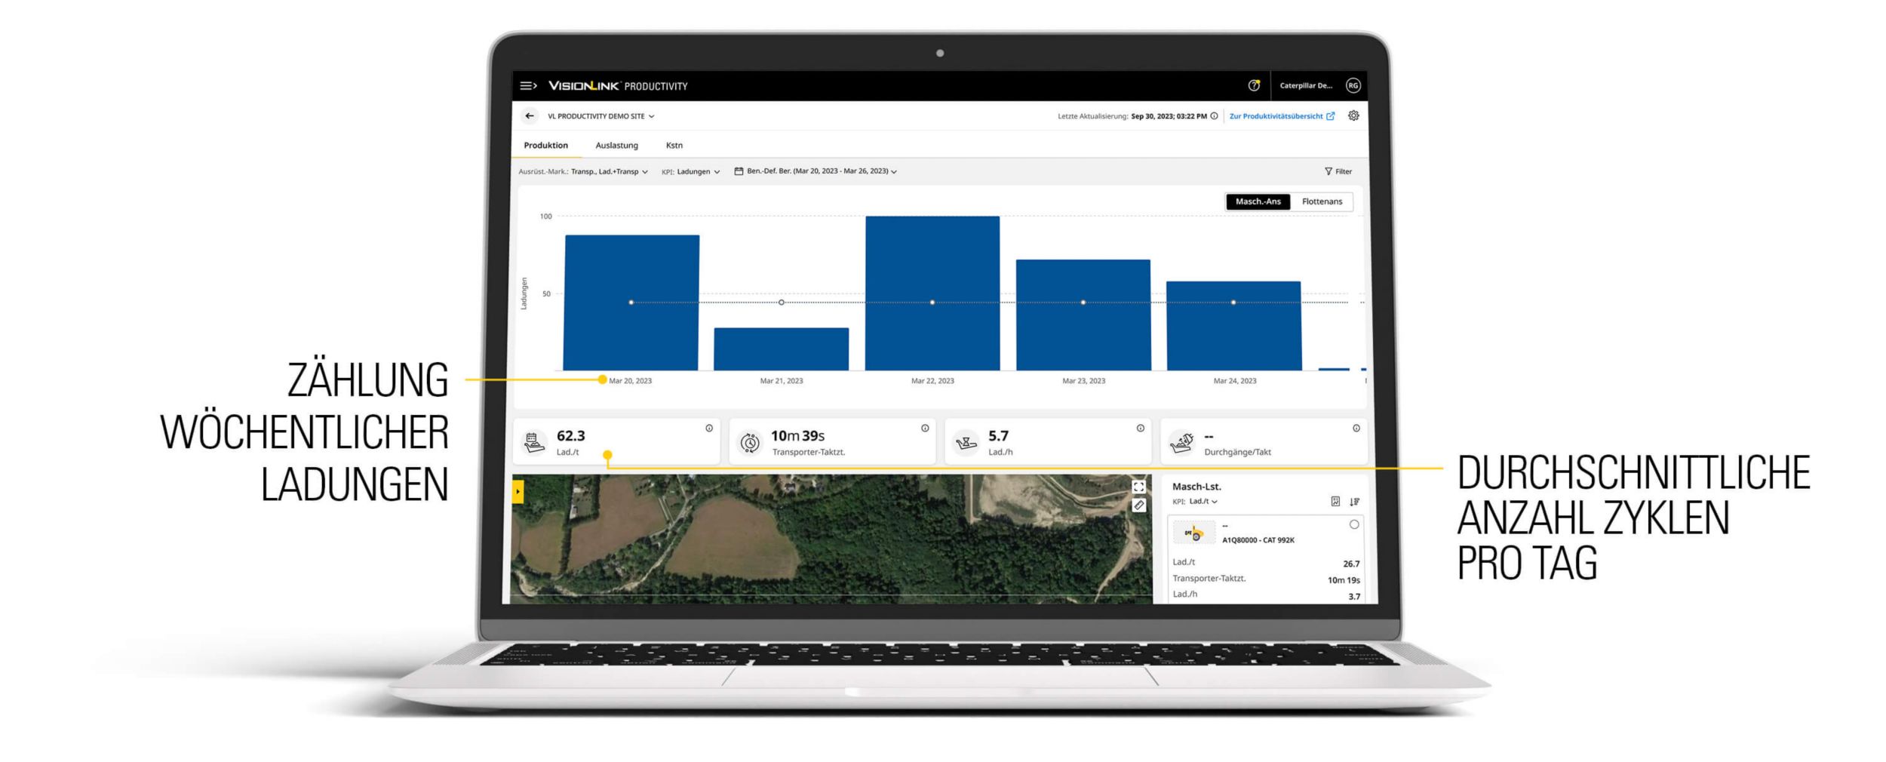Click the sort icon in Masch-Lst. panel
The width and height of the screenshot is (1886, 762).
(1354, 502)
